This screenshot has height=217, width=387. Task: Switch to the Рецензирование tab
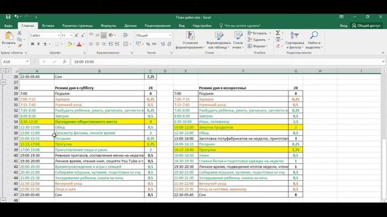(x=158, y=25)
